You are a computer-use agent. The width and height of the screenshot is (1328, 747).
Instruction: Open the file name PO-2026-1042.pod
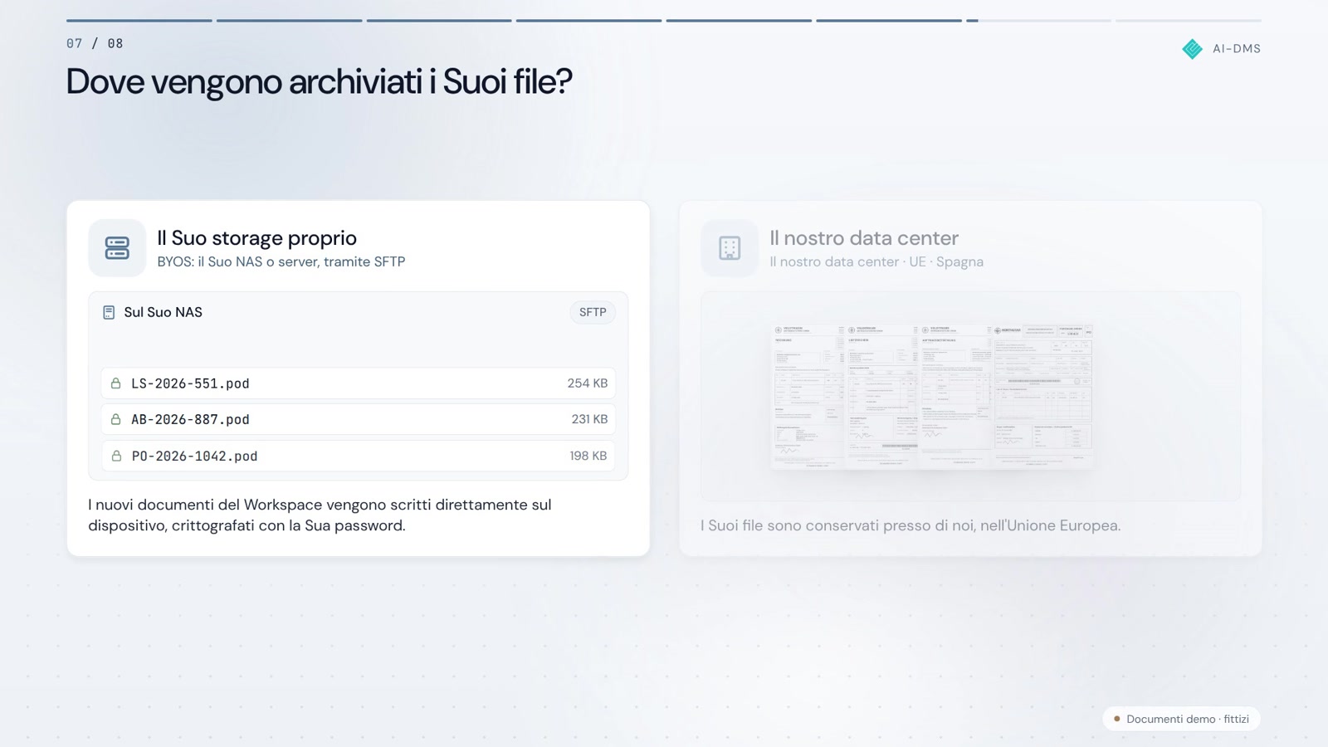pos(194,456)
